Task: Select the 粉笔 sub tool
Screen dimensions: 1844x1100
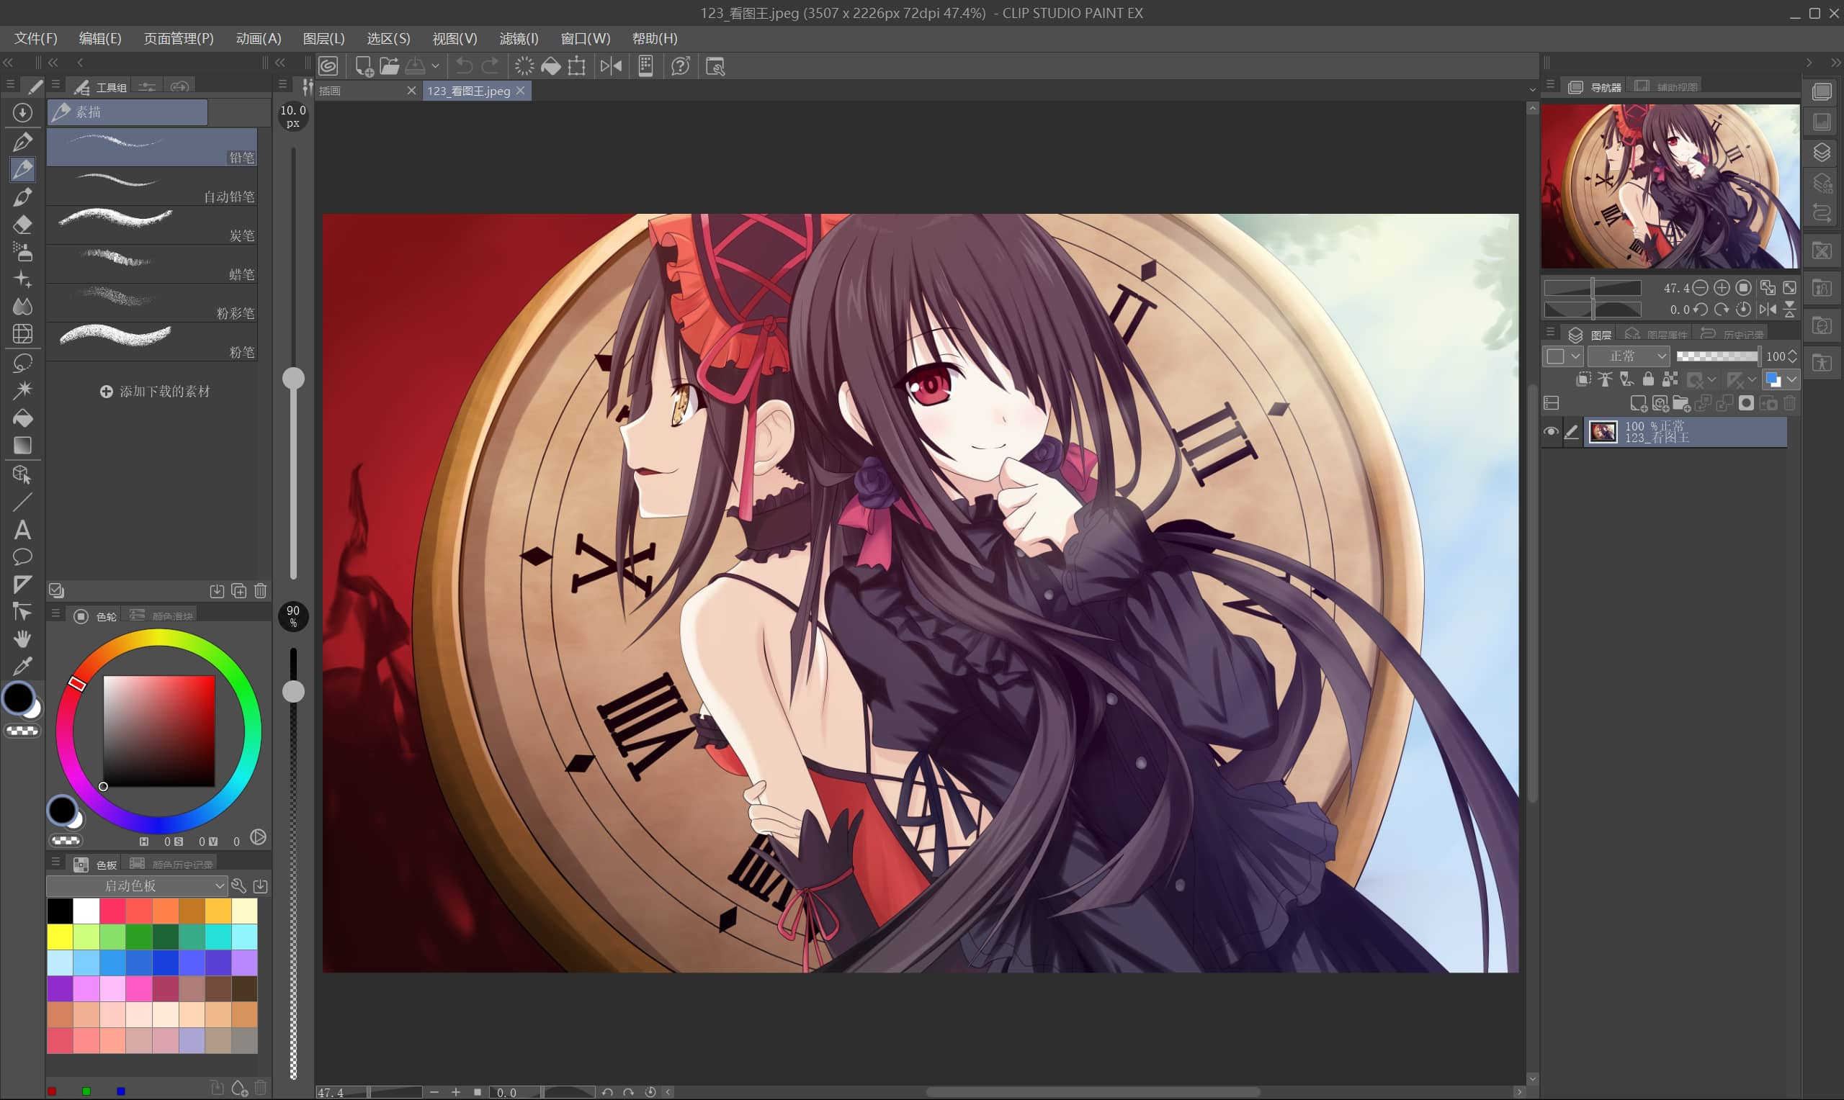Action: pos(152,342)
